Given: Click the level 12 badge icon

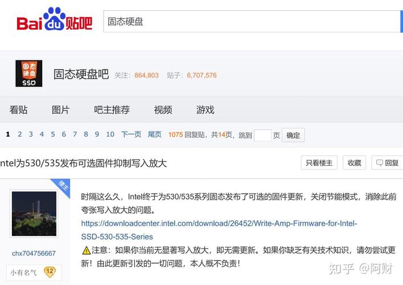Looking at the screenshot, I should tap(50, 272).
